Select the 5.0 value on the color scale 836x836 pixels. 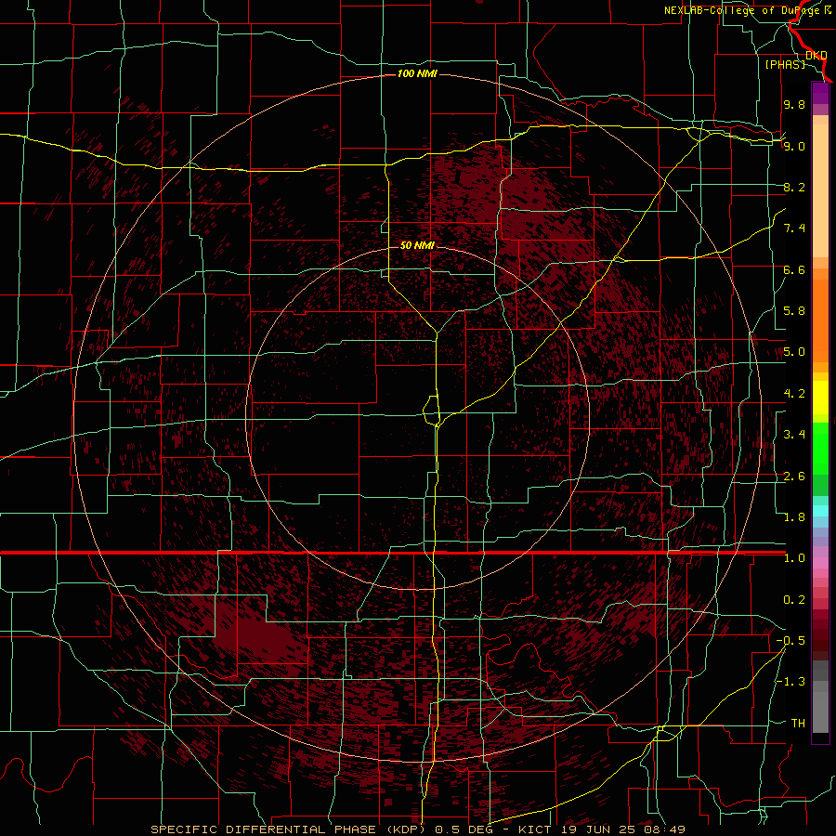794,352
